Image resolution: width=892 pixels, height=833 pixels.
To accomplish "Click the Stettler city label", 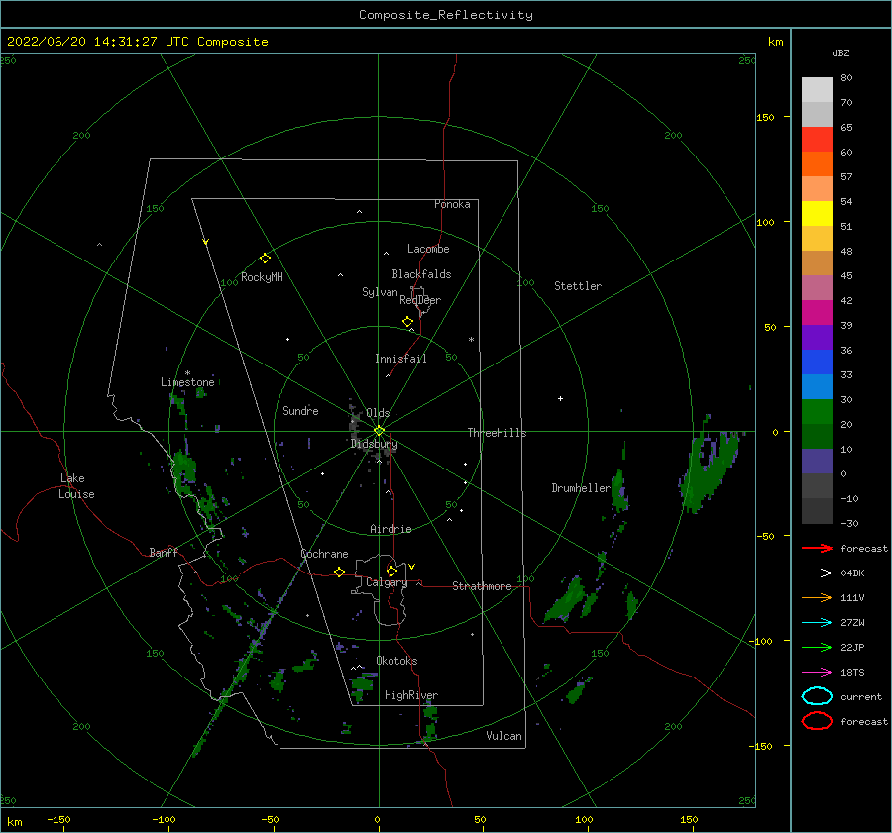I will point(578,286).
